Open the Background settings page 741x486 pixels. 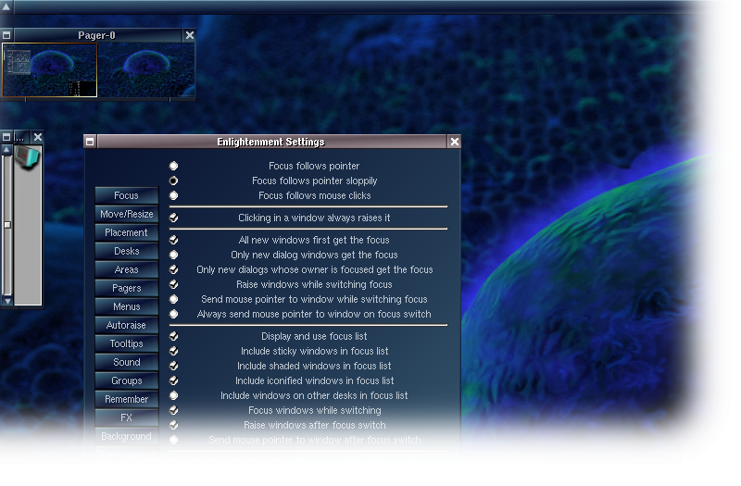click(x=126, y=436)
